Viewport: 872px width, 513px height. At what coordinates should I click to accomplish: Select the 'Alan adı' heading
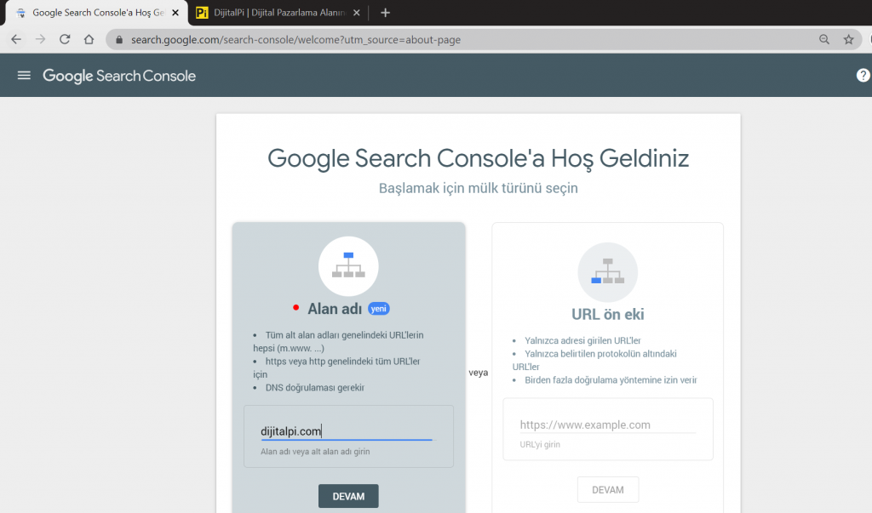pyautogui.click(x=335, y=309)
